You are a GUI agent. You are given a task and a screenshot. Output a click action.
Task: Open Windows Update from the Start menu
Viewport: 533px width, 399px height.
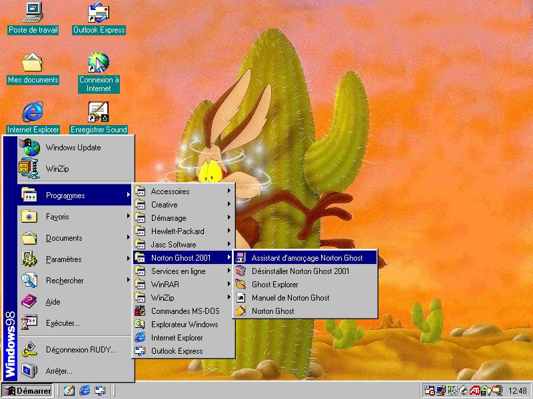(75, 148)
